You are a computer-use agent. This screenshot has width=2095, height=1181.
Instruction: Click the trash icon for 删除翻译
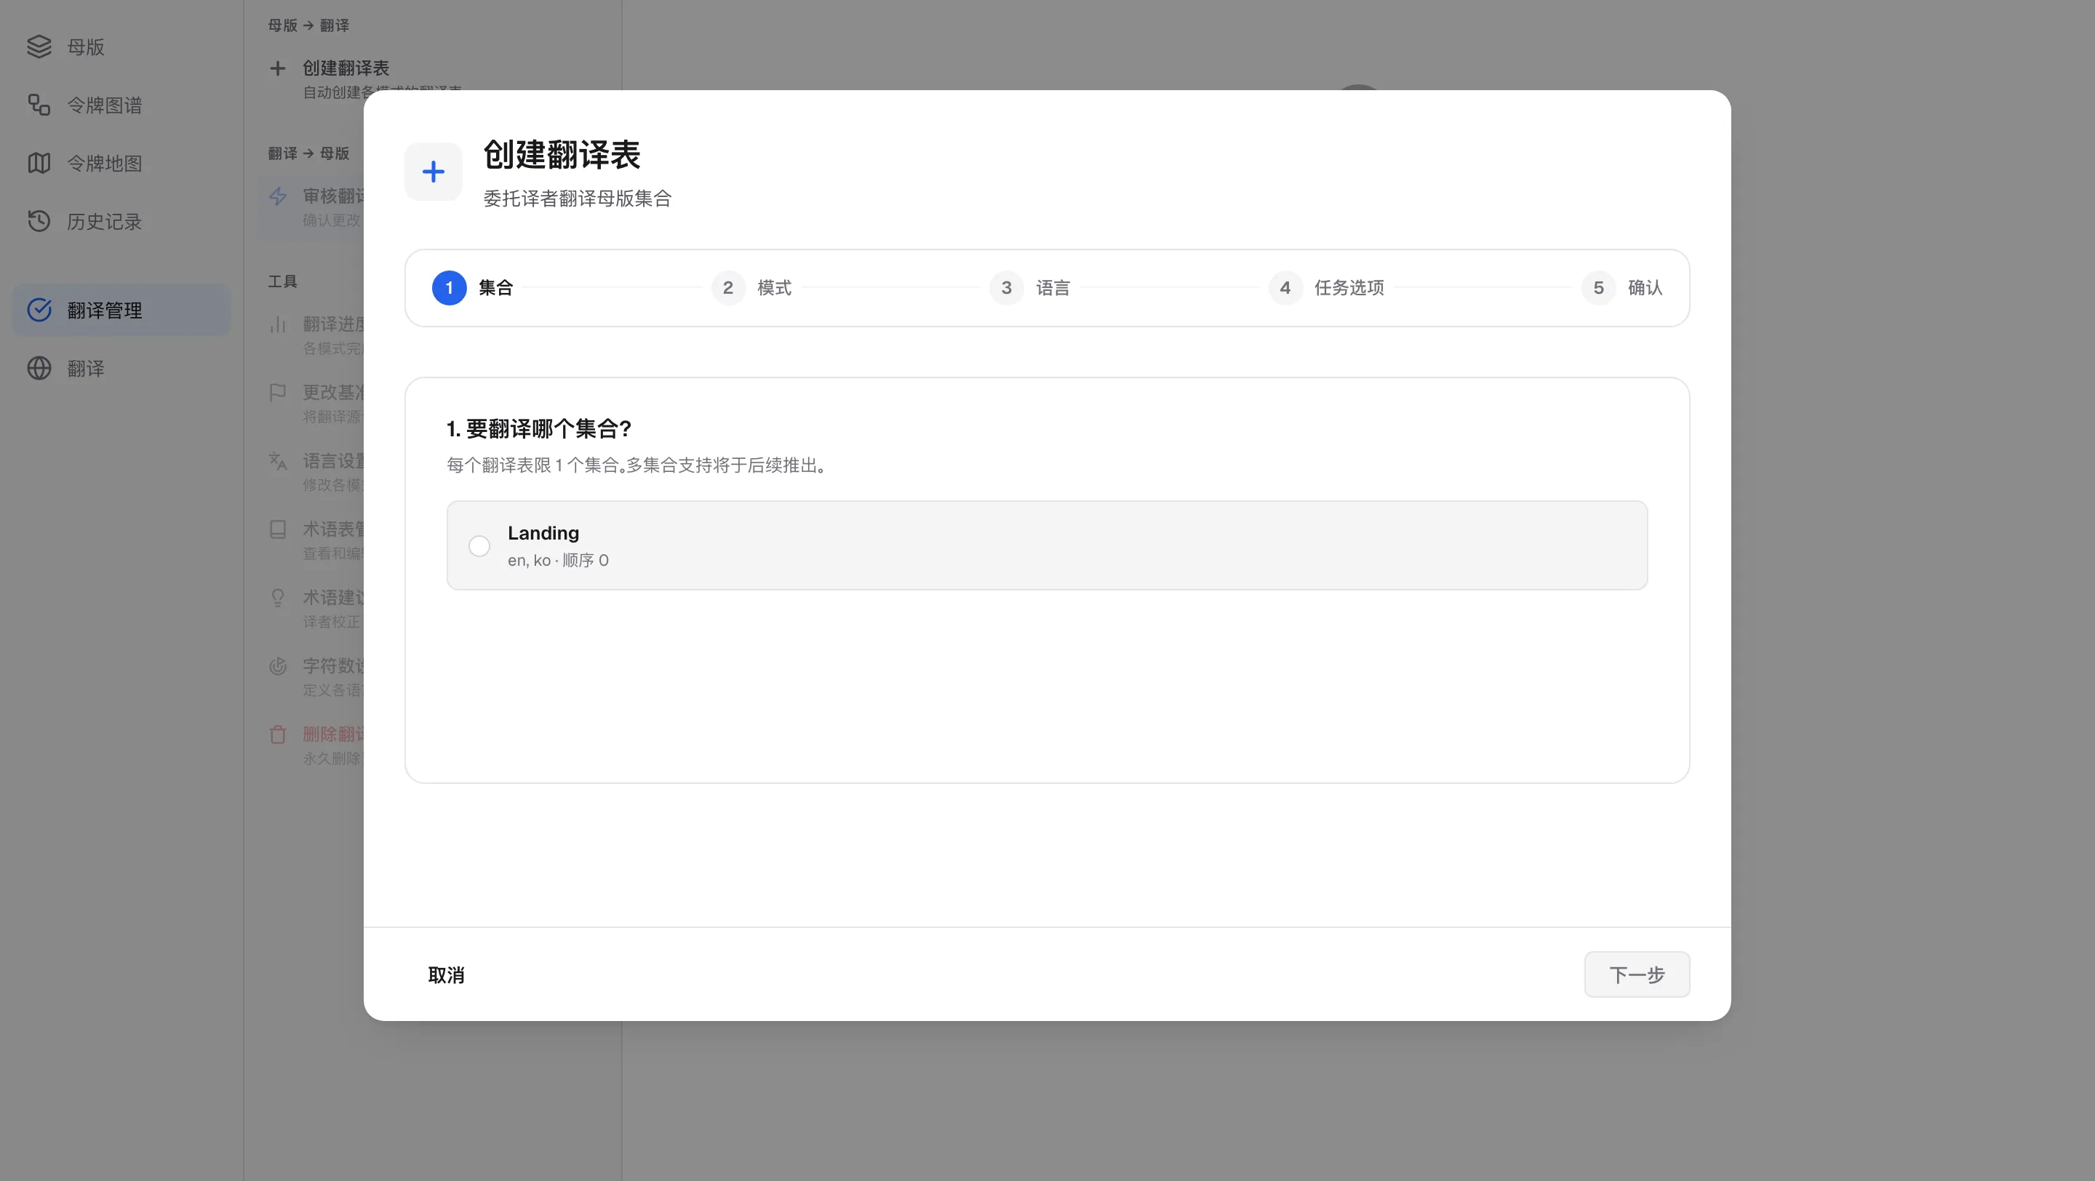(x=277, y=734)
